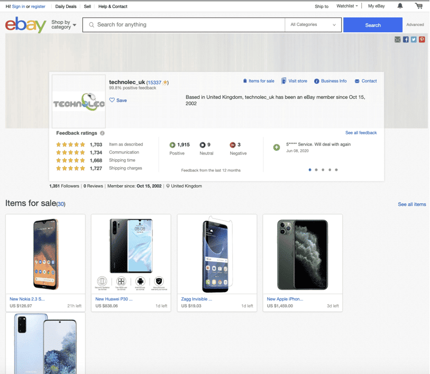Viewport: 430px width, 374px height.
Task: Select the fifth feedback carousel dot
Action: 336,170
